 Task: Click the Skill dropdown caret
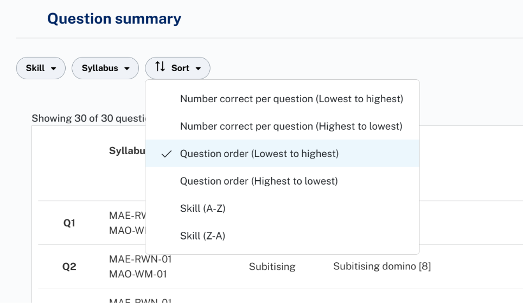(x=53, y=68)
